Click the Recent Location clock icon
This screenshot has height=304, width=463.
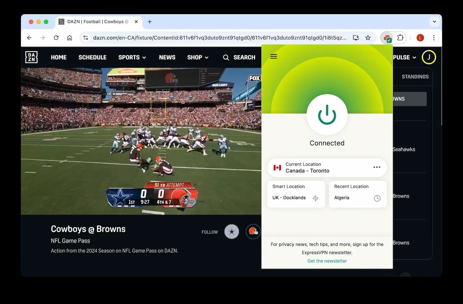377,198
